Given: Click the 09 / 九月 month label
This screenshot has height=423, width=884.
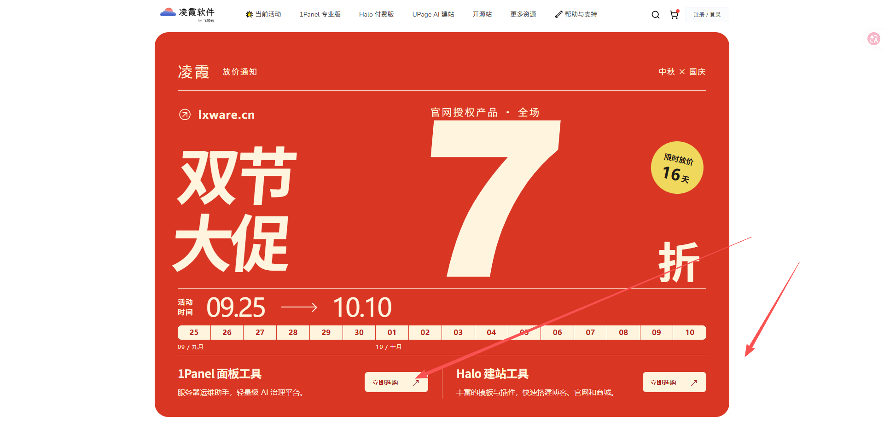Looking at the screenshot, I should tap(191, 347).
